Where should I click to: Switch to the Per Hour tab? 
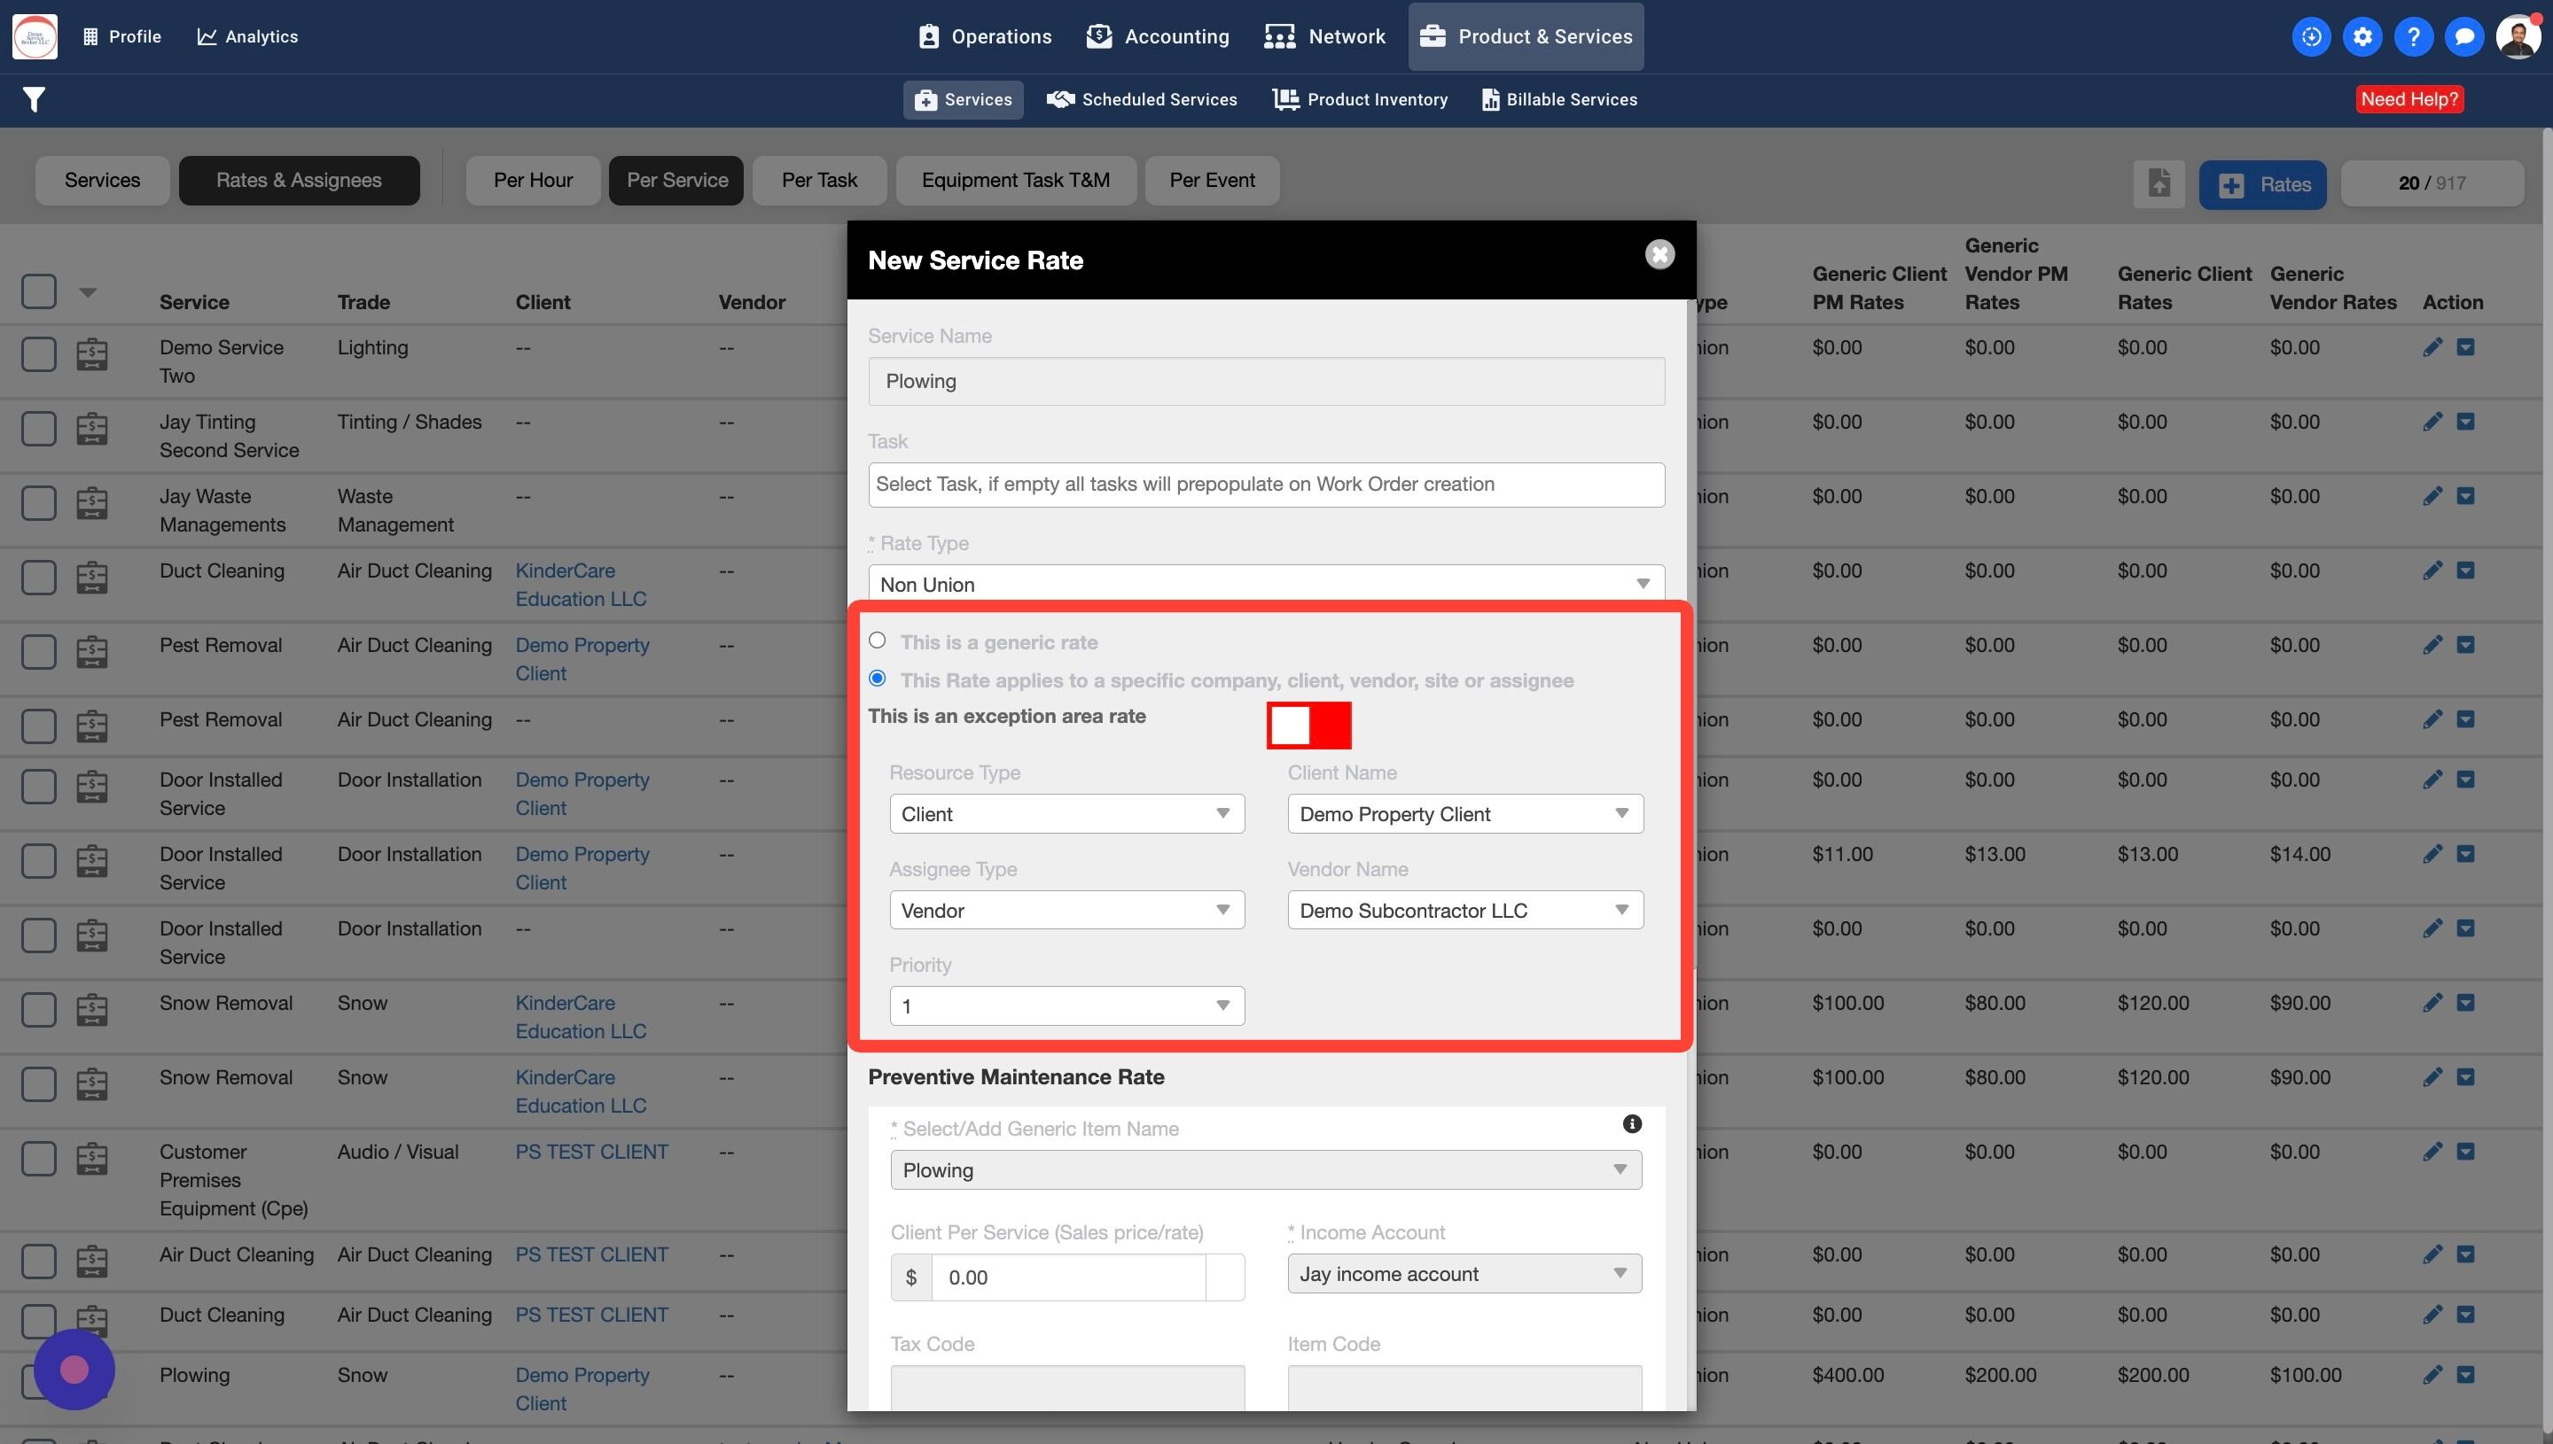[x=533, y=181]
